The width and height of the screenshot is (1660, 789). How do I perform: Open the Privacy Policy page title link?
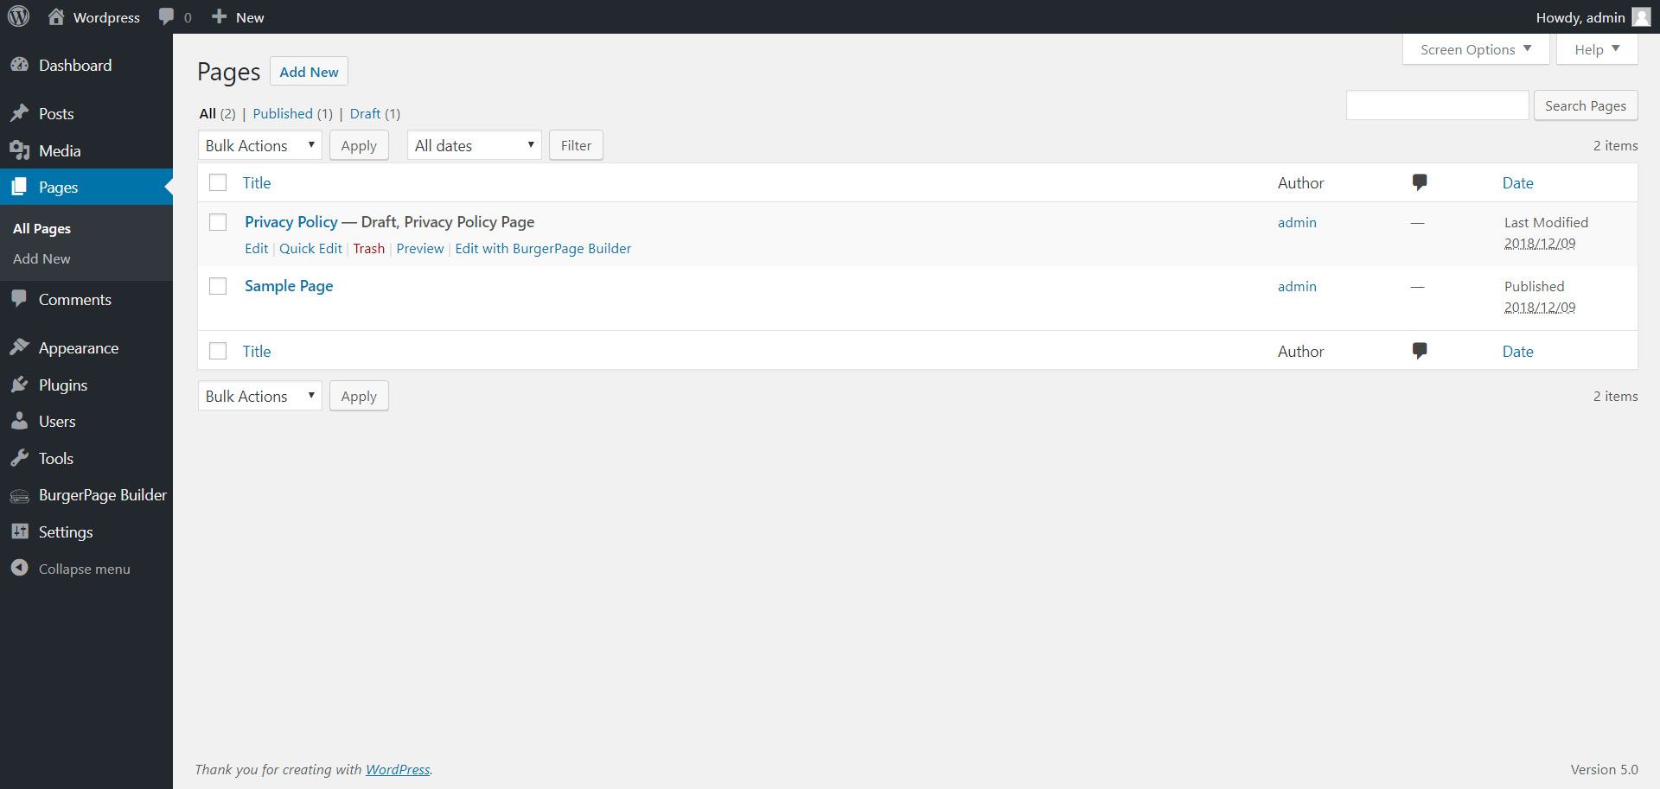click(x=291, y=222)
